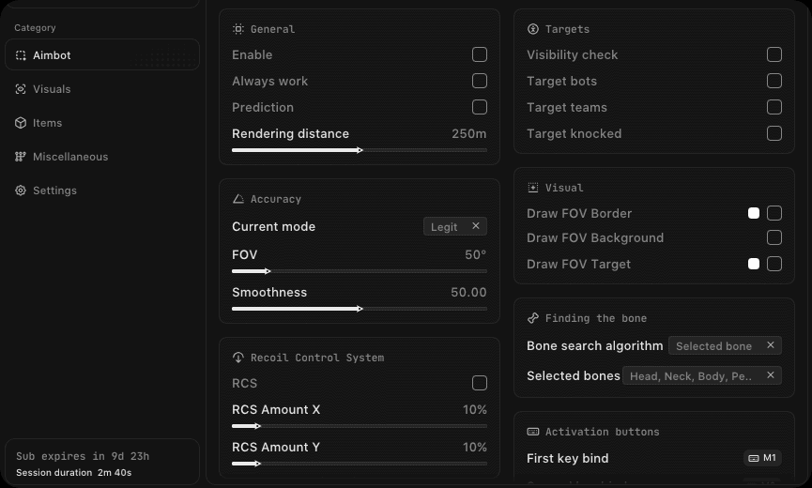This screenshot has height=488, width=812.
Task: Click the Visuals icon in the sidebar
Action: click(x=21, y=89)
